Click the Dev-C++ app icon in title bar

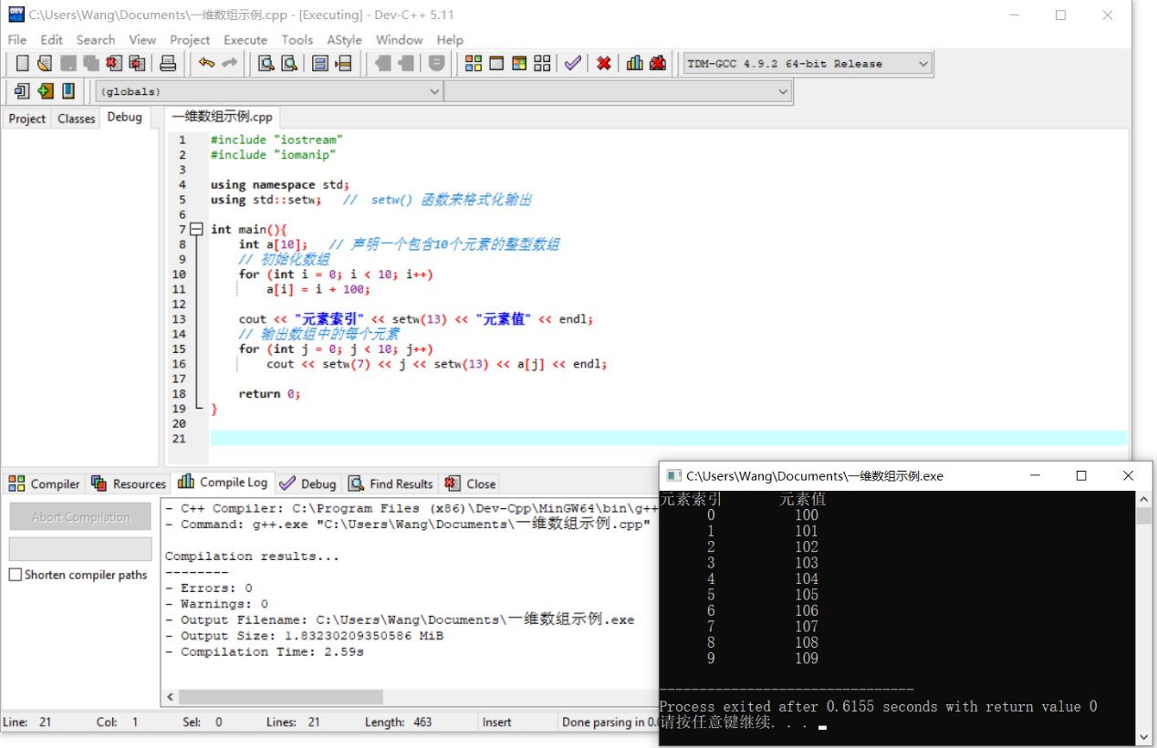(16, 15)
